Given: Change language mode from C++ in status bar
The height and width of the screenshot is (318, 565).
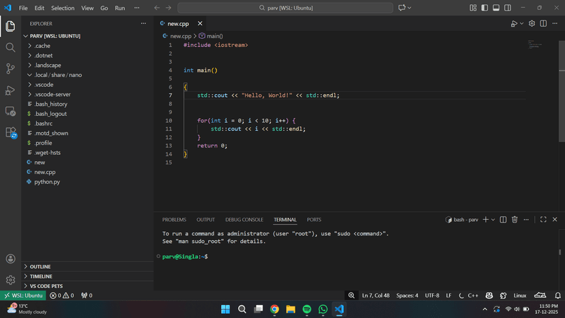Looking at the screenshot, I should coord(472,295).
